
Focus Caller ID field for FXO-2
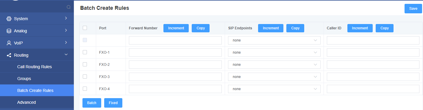(x=373, y=65)
